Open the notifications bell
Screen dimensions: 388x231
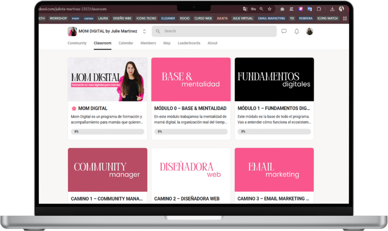coord(297,31)
